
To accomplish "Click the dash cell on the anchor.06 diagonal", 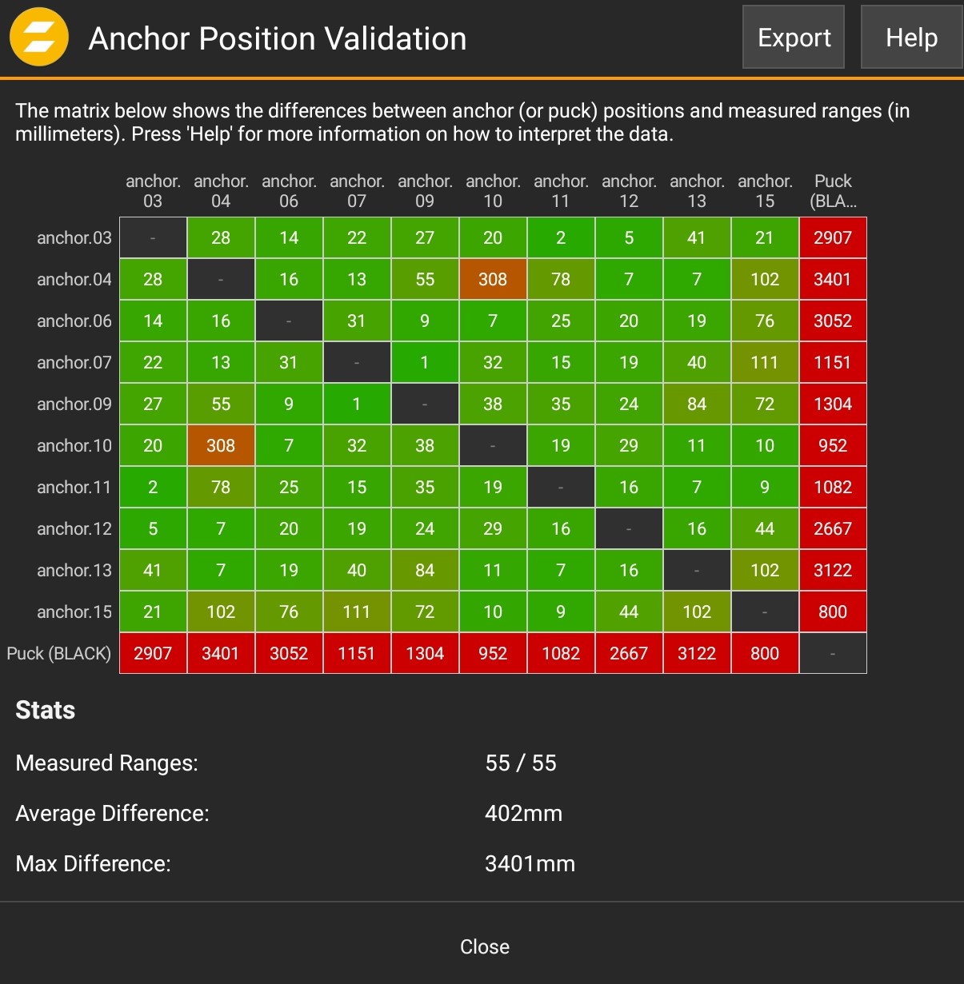I will click(289, 321).
